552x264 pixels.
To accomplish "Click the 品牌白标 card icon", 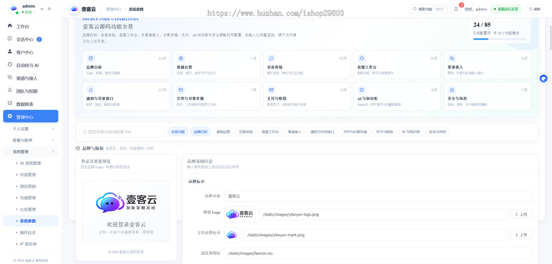I will [91, 58].
